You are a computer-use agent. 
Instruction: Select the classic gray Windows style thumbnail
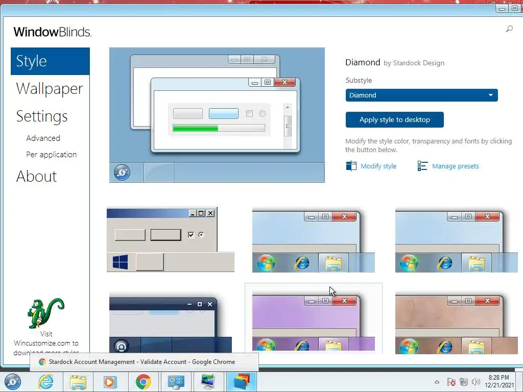point(171,240)
